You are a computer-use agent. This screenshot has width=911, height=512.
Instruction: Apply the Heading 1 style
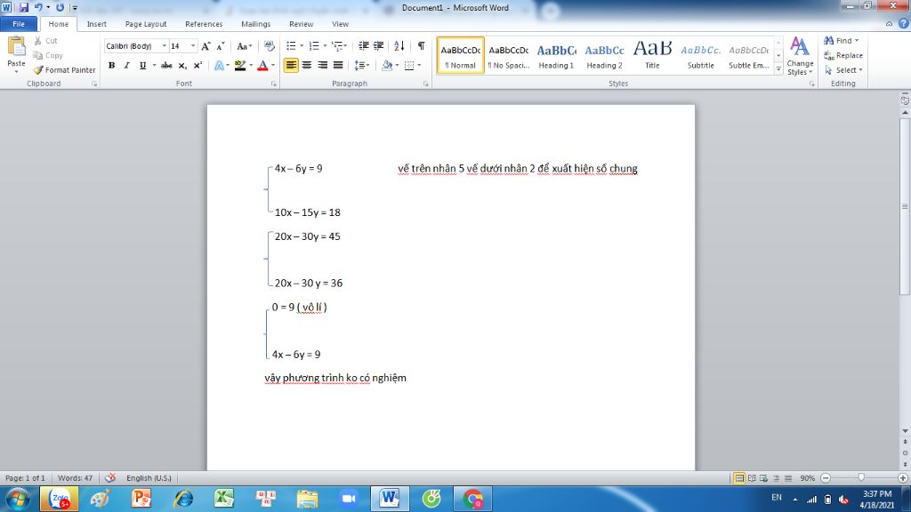[556, 56]
